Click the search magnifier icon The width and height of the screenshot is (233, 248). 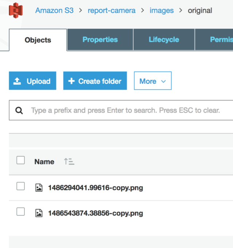pyautogui.click(x=19, y=111)
